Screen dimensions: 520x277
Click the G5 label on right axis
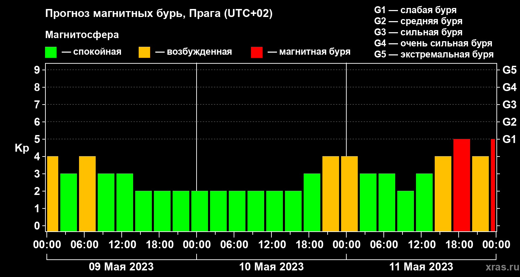click(x=509, y=70)
